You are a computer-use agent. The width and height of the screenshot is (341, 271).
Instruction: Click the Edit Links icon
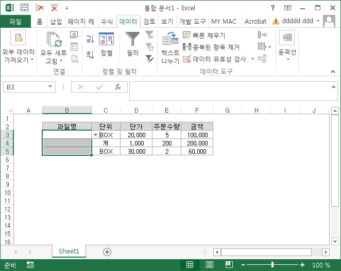point(74,59)
